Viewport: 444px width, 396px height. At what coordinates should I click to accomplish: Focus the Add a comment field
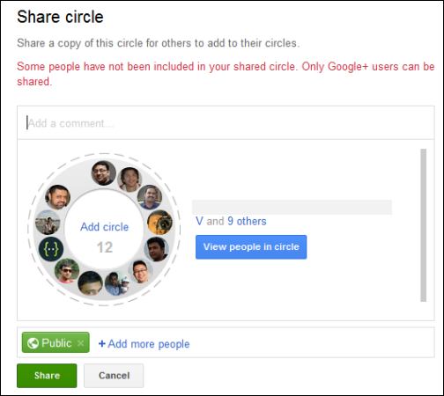click(x=226, y=123)
